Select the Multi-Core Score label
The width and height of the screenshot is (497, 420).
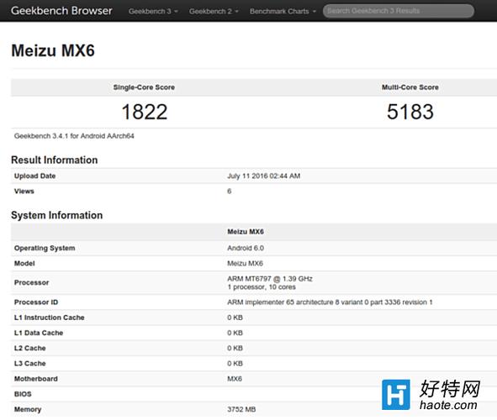coord(410,87)
